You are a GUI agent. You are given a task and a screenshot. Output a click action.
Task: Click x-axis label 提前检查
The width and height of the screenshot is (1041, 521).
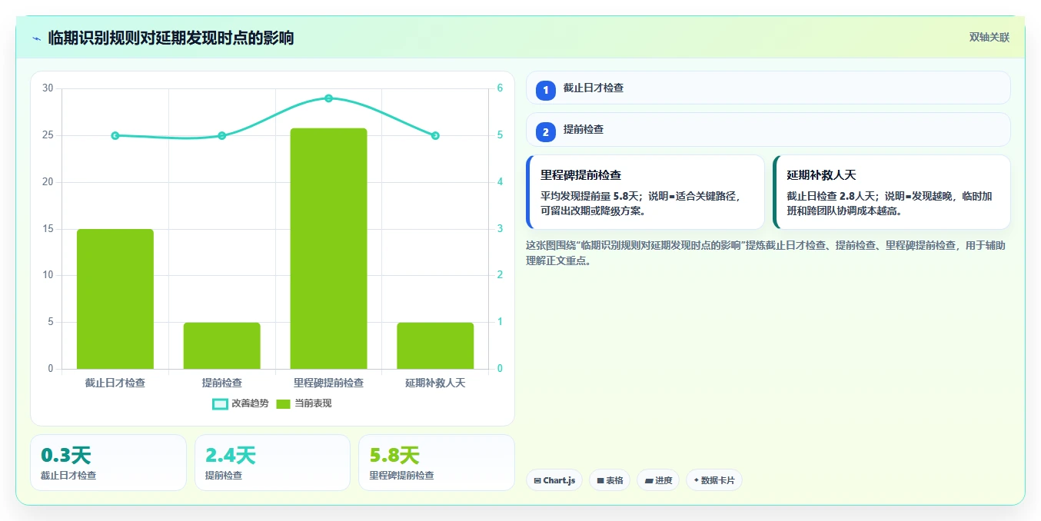pyautogui.click(x=221, y=383)
